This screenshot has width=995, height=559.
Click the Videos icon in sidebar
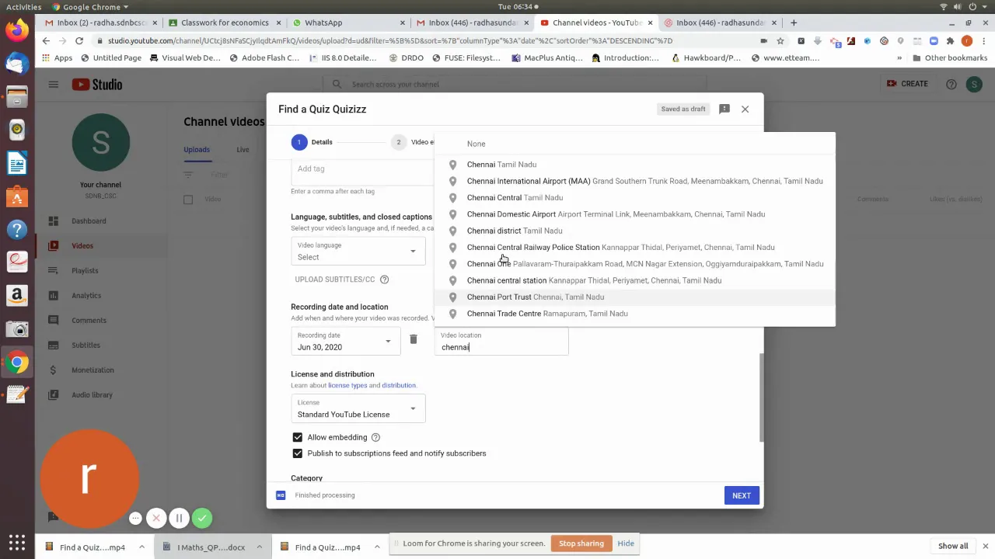[x=53, y=245]
